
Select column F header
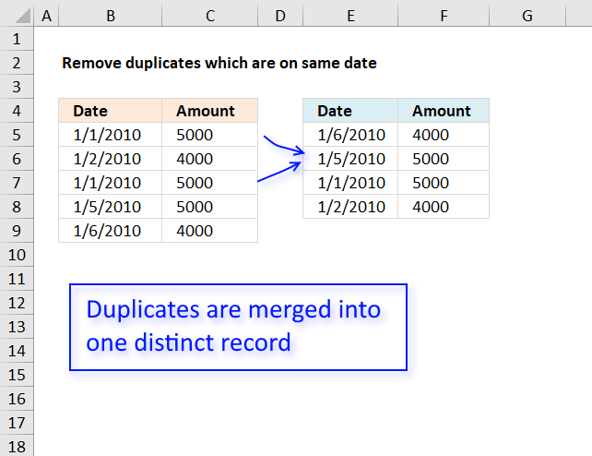[x=444, y=16]
